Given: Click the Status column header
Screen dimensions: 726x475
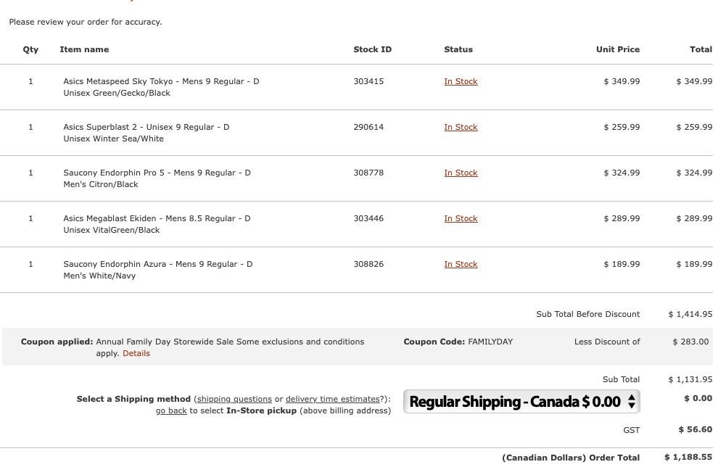Looking at the screenshot, I should 458,50.
